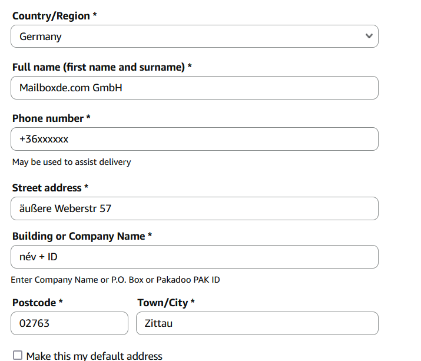The image size is (421, 361).
Task: Click the "Country/Region" field label
Action: (51, 16)
